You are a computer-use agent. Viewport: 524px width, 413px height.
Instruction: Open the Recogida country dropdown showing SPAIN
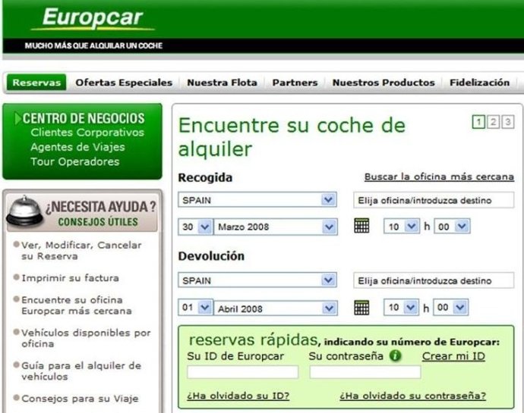point(257,200)
